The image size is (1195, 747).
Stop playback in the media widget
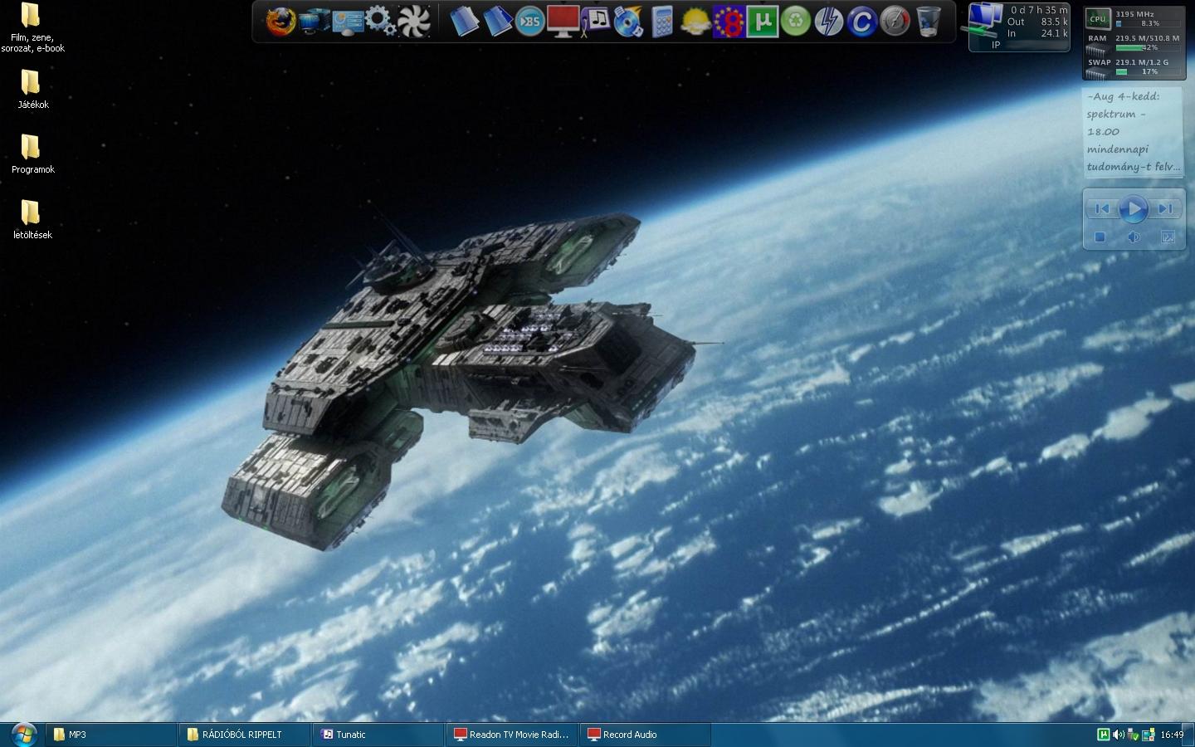(x=1100, y=237)
